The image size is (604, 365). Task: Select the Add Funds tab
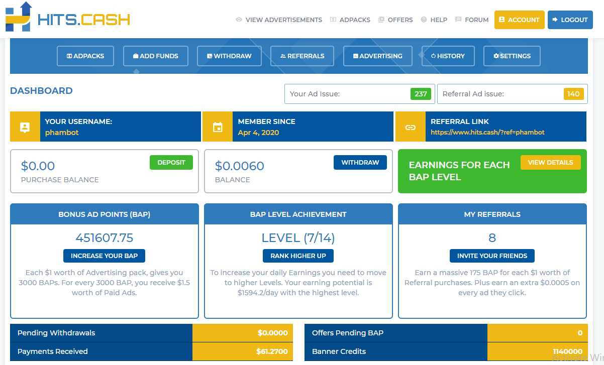156,56
